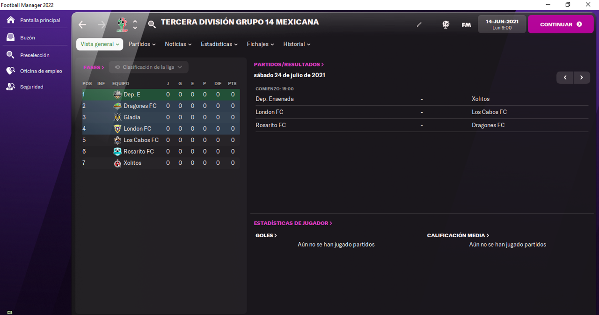Sort standings by PTS column header

232,83
